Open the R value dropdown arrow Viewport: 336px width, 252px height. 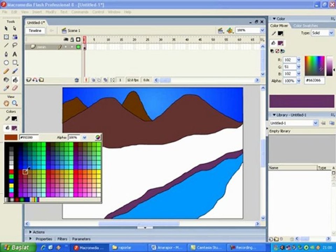click(x=299, y=60)
